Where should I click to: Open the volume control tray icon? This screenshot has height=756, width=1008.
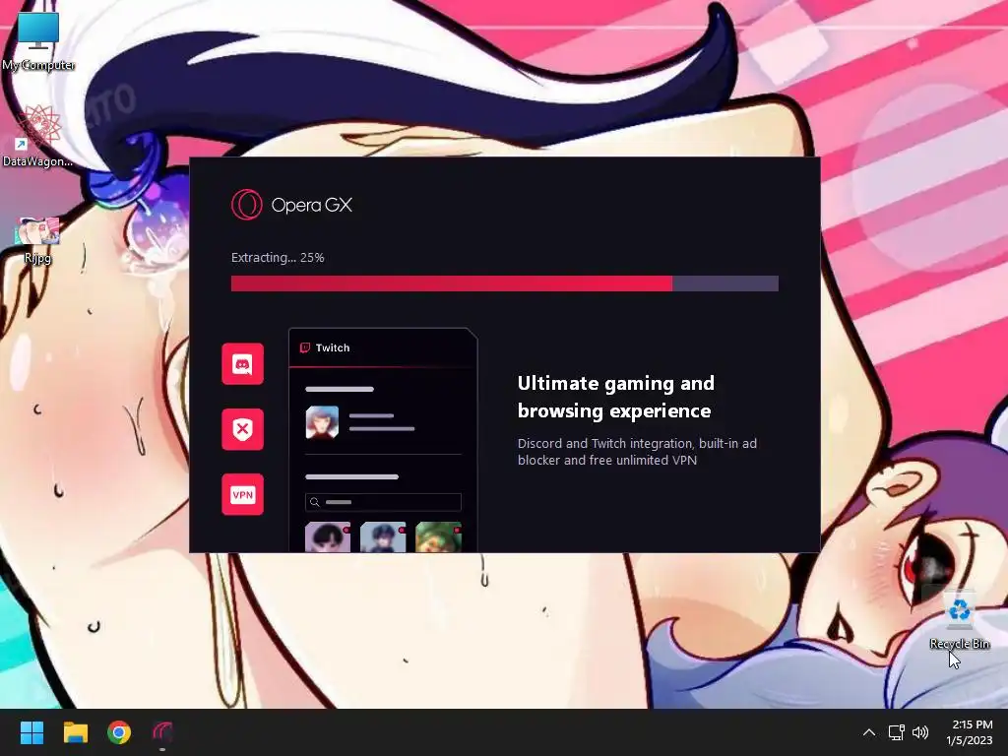tap(920, 732)
